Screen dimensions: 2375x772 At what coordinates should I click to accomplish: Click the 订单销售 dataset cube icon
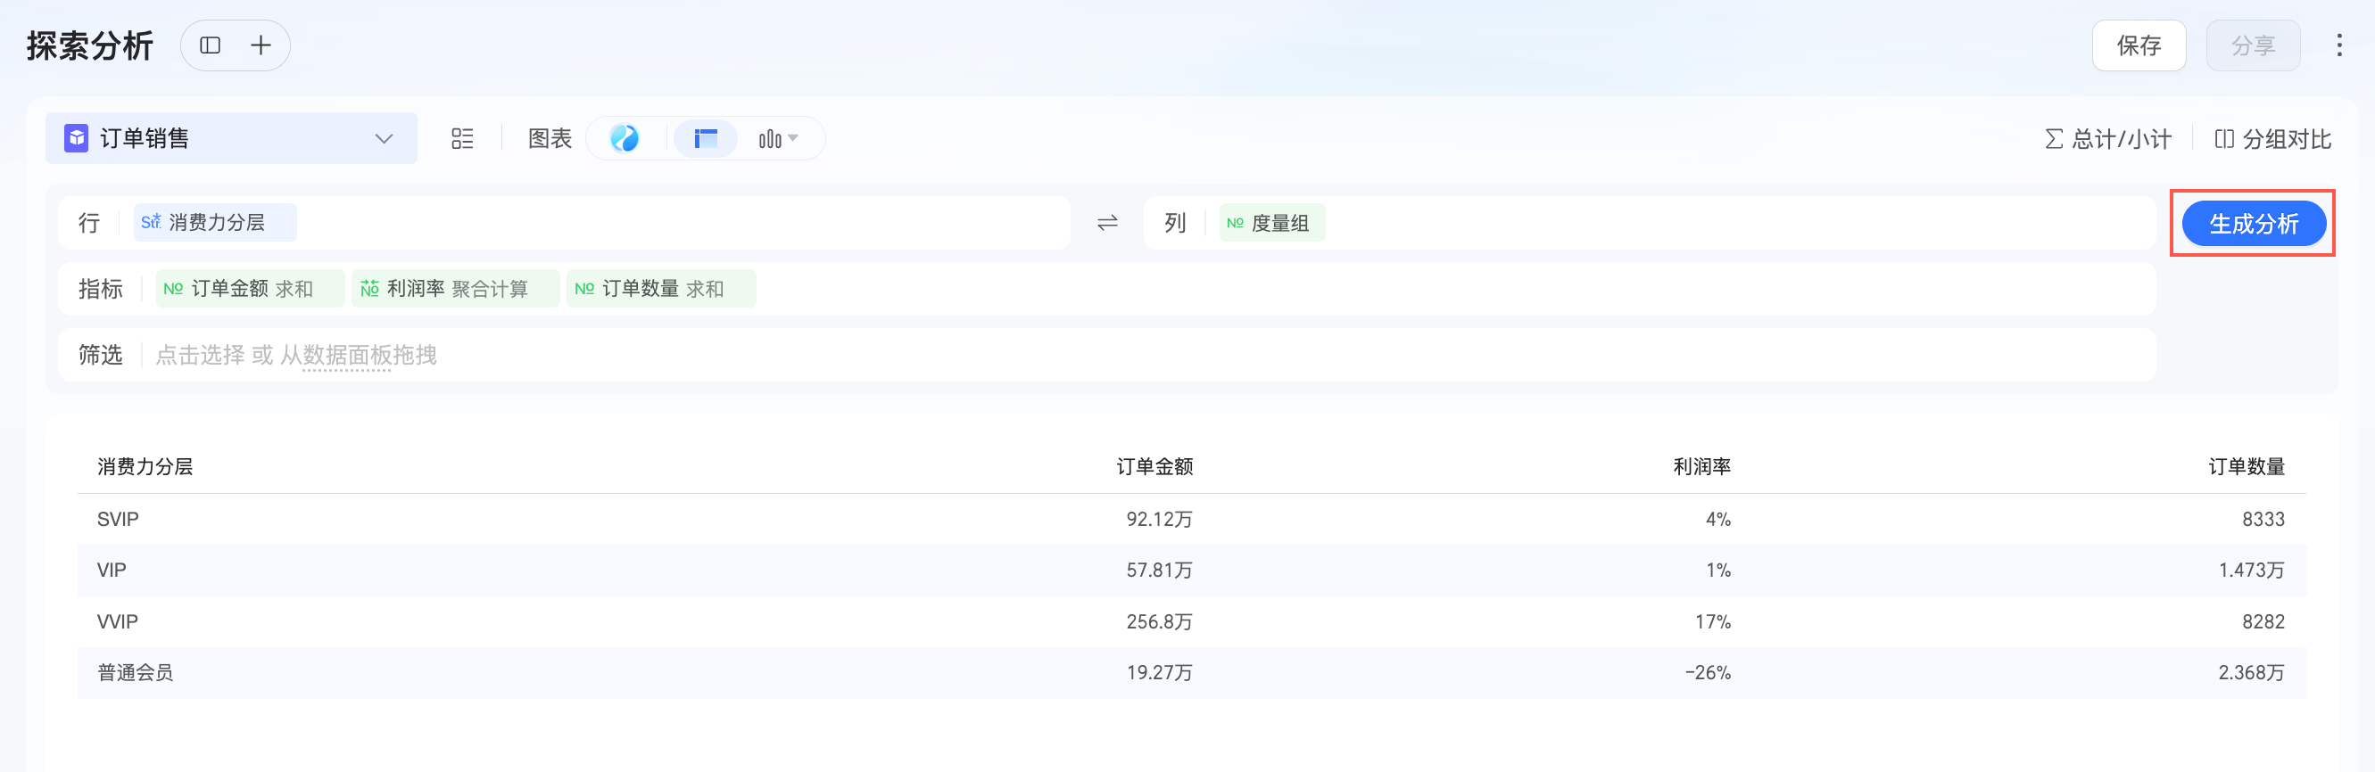(77, 138)
